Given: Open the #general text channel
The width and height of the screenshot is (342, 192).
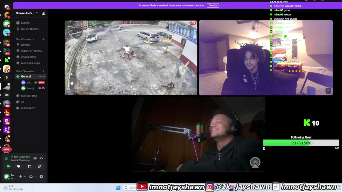Looking at the screenshot, I should point(26,45).
